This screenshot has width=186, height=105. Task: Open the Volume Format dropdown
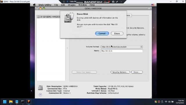pyautogui.click(x=122, y=47)
